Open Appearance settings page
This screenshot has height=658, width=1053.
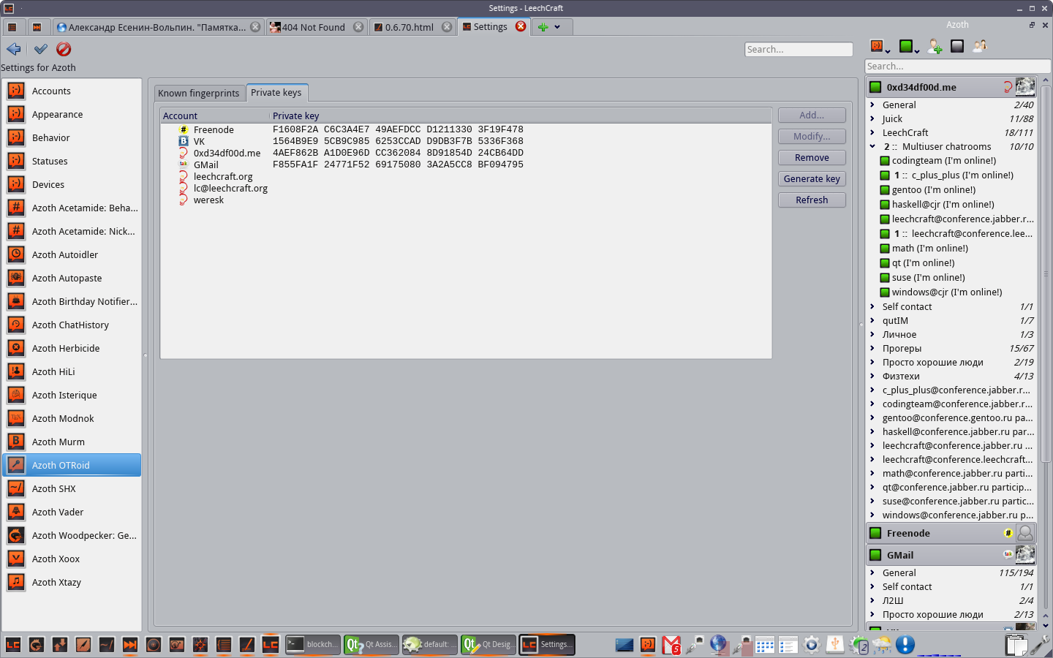pos(72,114)
